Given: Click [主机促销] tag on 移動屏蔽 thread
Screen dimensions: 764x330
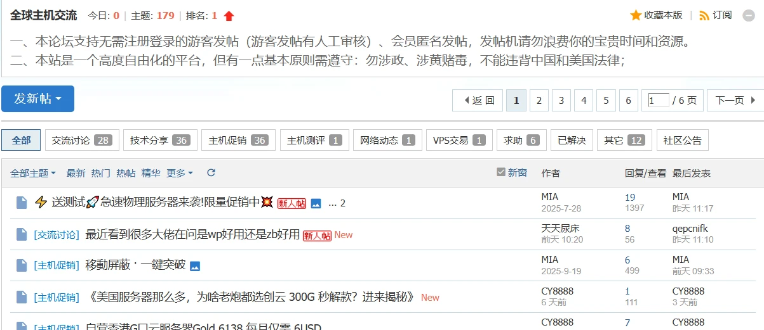Looking at the screenshot, I should tap(57, 266).
